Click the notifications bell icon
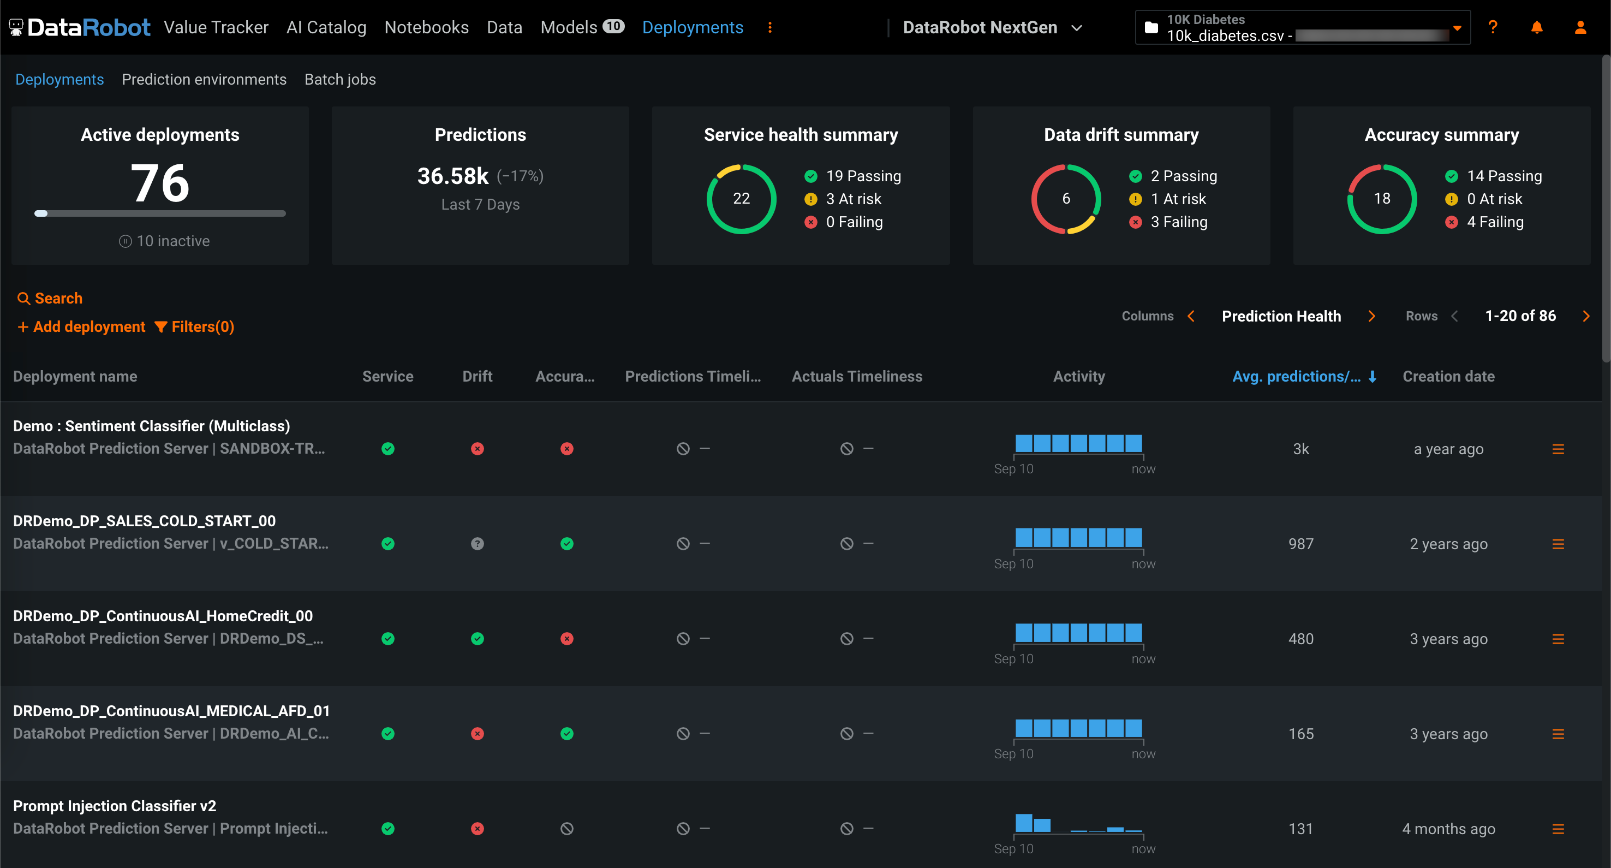This screenshot has width=1611, height=868. click(1536, 27)
